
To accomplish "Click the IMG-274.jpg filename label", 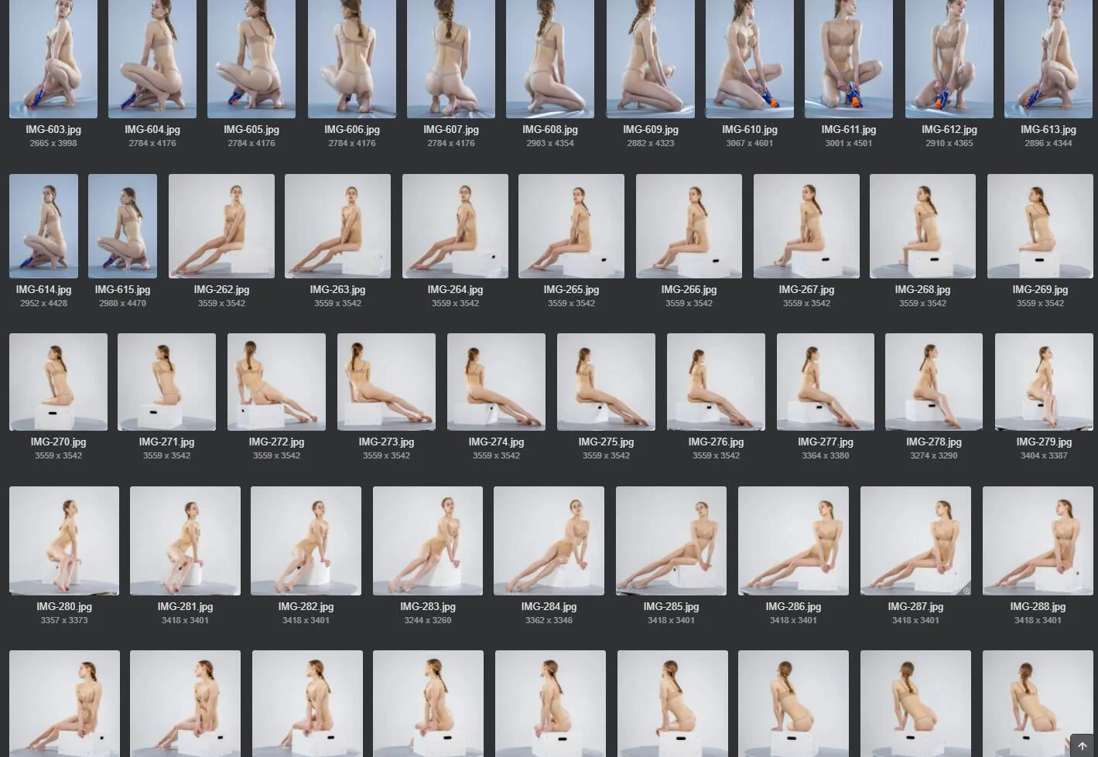I will coord(496,442).
